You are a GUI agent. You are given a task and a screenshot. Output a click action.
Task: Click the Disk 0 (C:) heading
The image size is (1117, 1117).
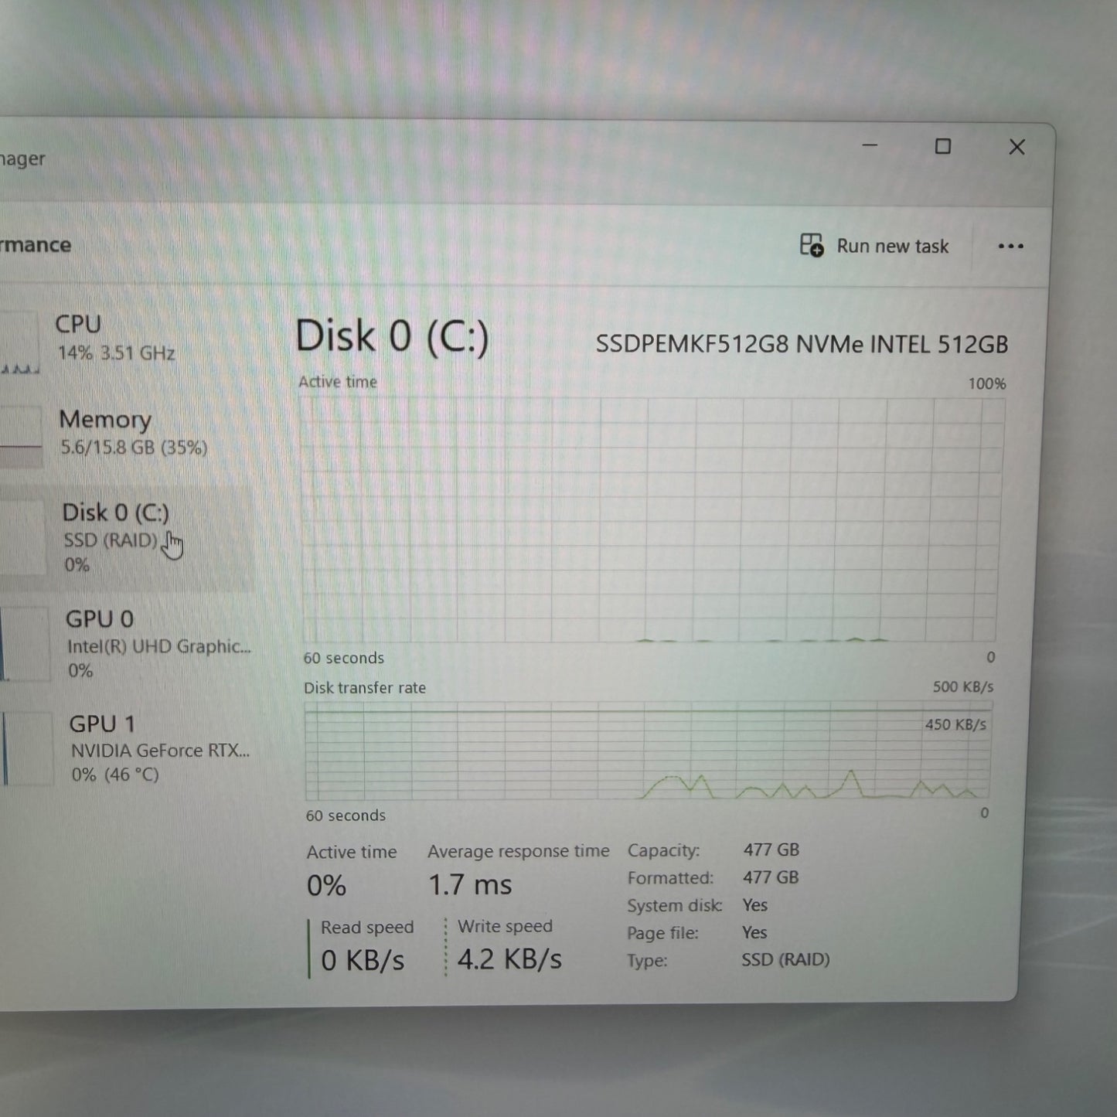click(x=392, y=336)
